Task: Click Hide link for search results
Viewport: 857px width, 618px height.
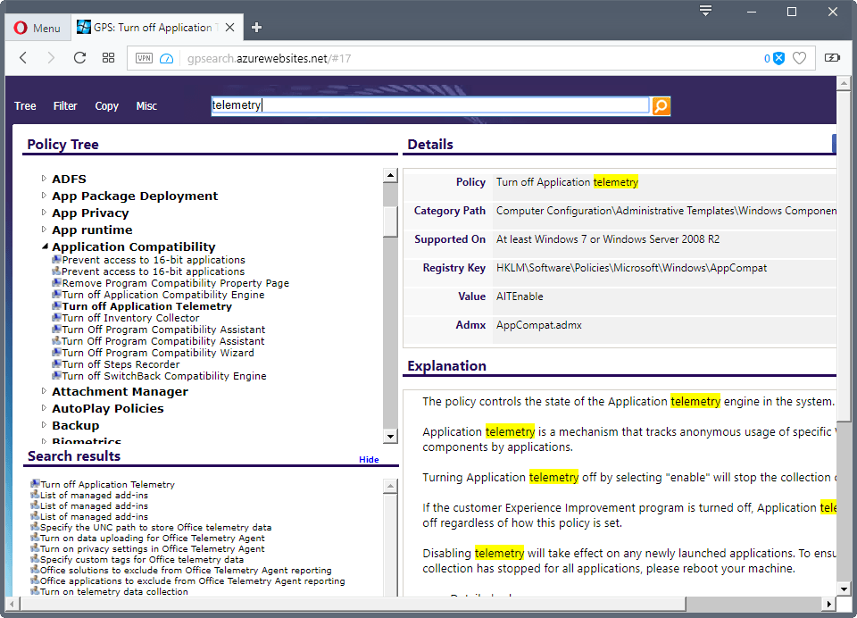Action: pyautogui.click(x=369, y=459)
